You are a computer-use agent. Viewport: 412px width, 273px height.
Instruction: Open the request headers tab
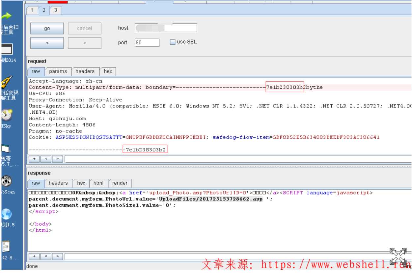click(x=85, y=71)
